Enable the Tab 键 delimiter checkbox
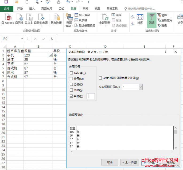The image size is (183, 170). click(x=71, y=73)
